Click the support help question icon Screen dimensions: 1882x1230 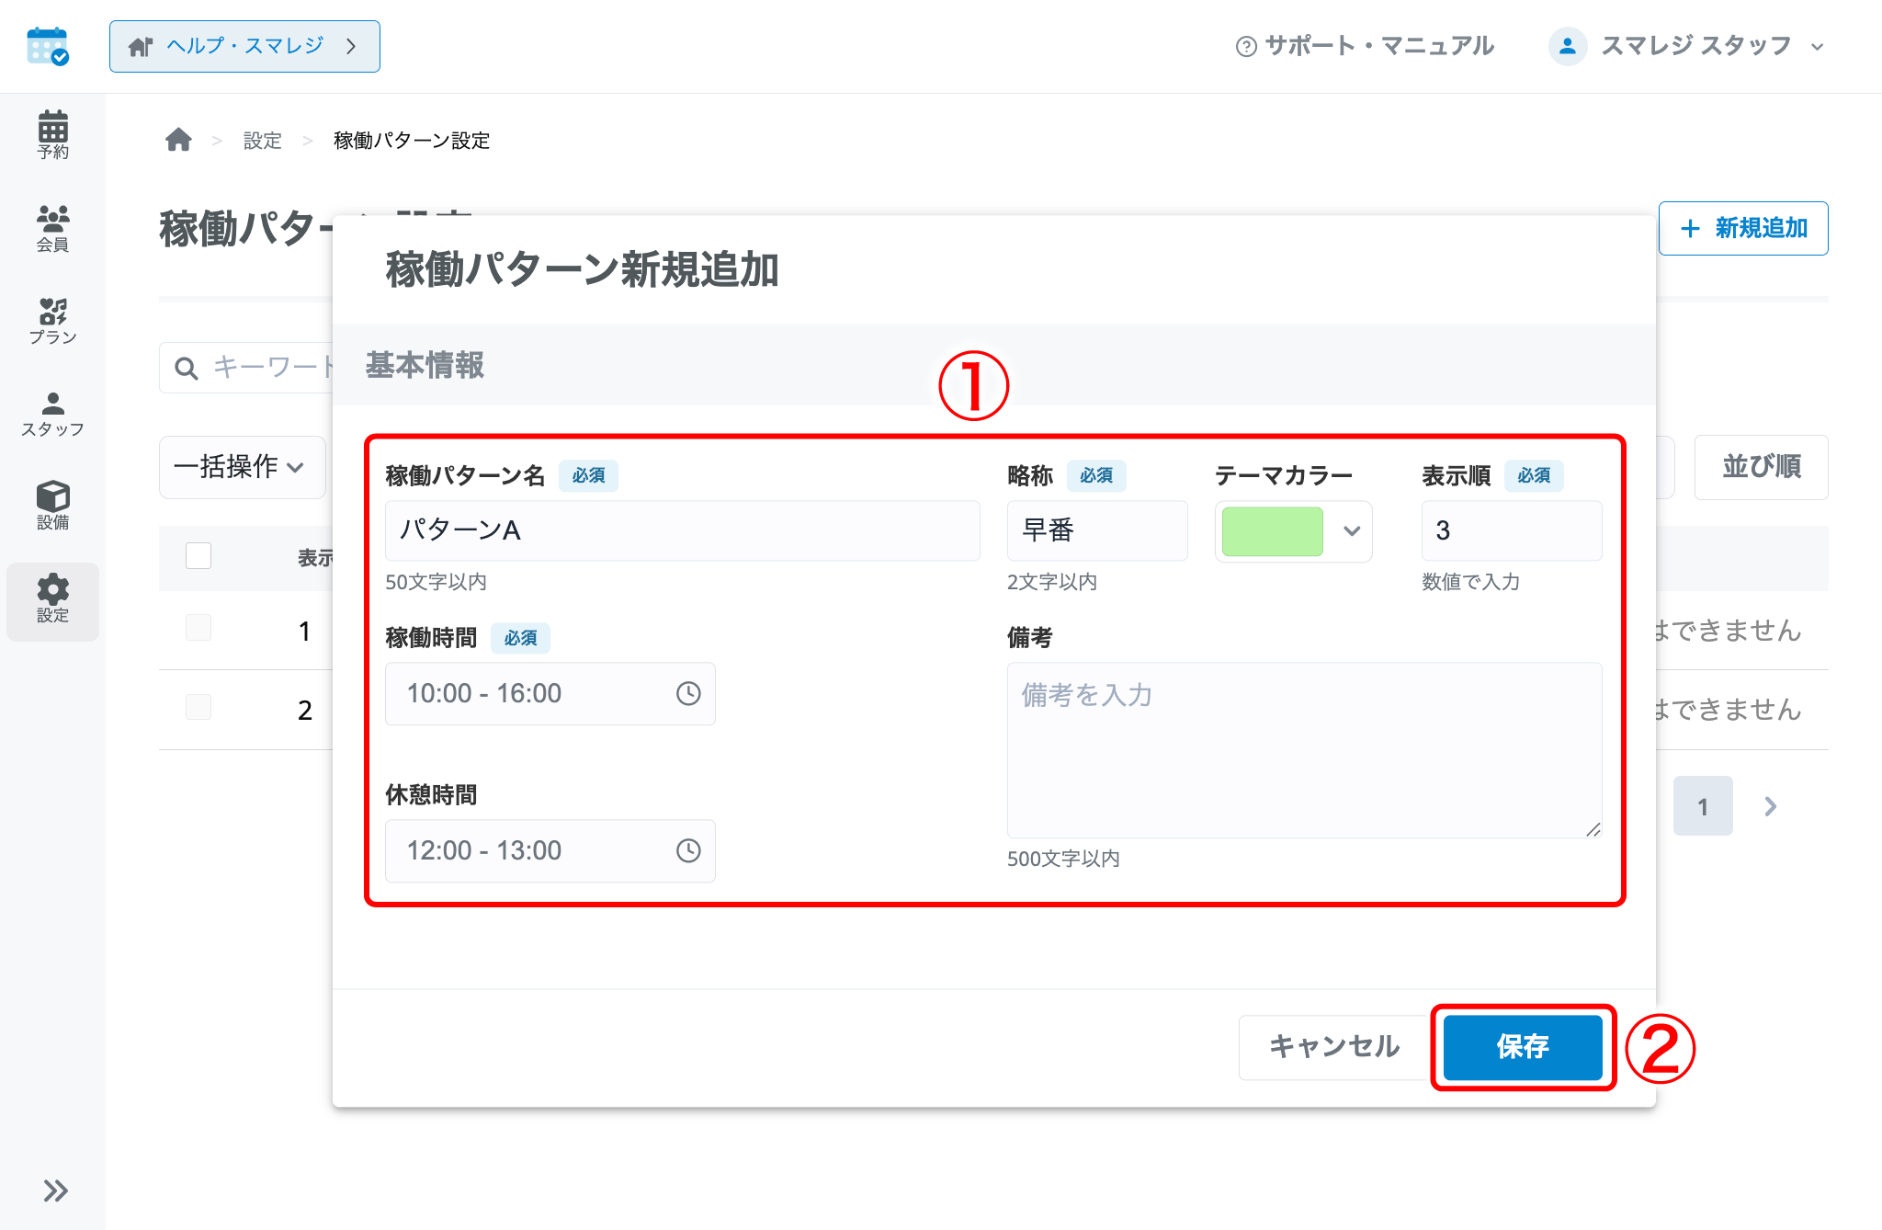(1246, 46)
